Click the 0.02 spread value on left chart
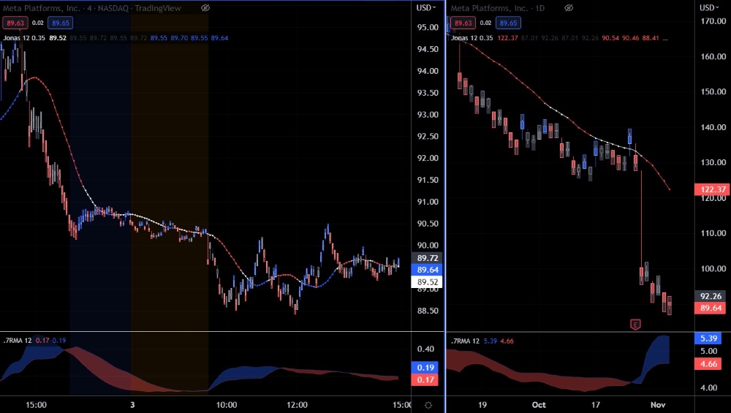The width and height of the screenshot is (731, 413). point(38,23)
